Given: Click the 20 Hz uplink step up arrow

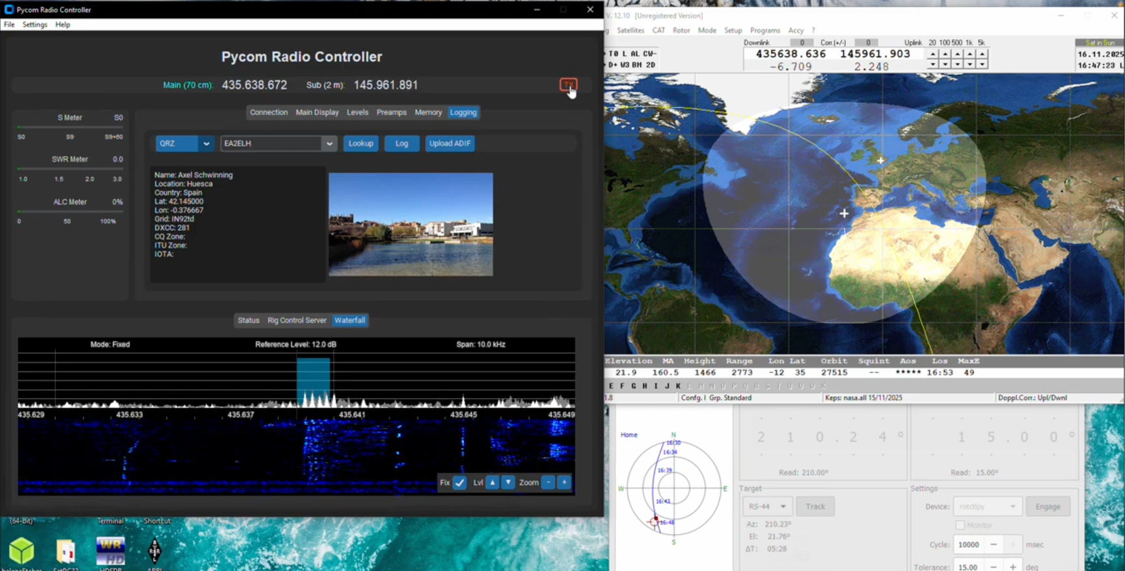Looking at the screenshot, I should [x=933, y=54].
